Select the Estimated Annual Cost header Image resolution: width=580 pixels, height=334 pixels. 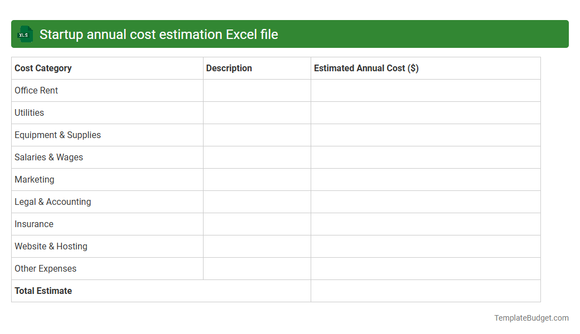(366, 68)
